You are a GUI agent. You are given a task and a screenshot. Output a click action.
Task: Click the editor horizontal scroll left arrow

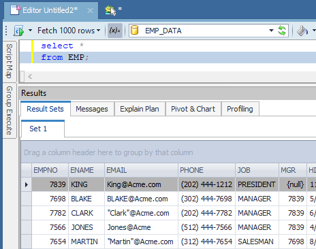click(30, 77)
